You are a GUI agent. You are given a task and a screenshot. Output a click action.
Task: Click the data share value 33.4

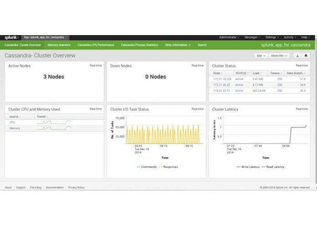click(303, 91)
